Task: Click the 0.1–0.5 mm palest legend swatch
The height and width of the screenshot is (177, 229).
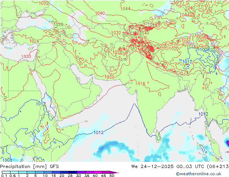Action: tap(6, 172)
